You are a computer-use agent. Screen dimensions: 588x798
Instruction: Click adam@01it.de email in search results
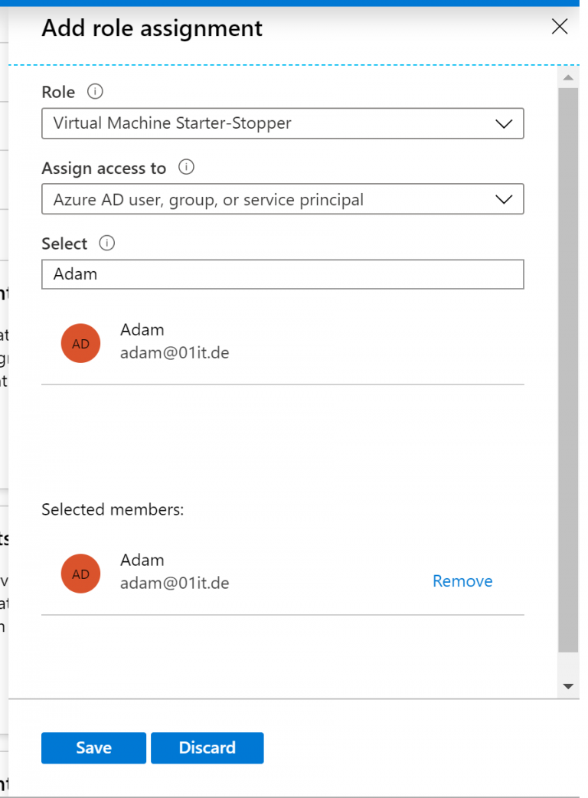(175, 353)
